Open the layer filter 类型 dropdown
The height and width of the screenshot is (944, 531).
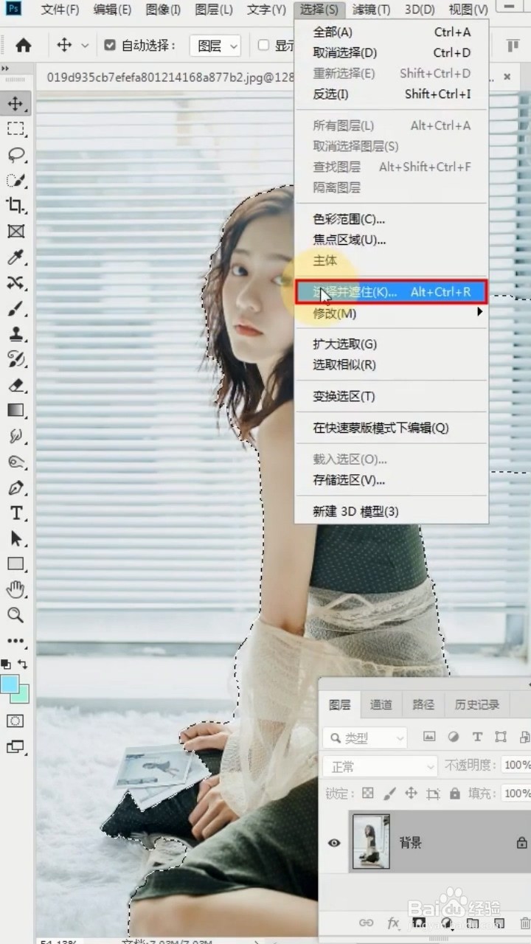[x=365, y=737]
